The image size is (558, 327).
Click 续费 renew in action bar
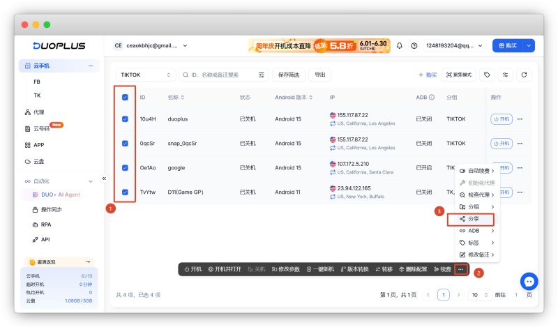tap(442, 269)
